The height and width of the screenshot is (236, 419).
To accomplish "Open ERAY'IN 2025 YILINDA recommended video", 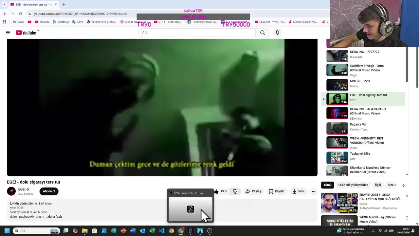I will (x=362, y=203).
